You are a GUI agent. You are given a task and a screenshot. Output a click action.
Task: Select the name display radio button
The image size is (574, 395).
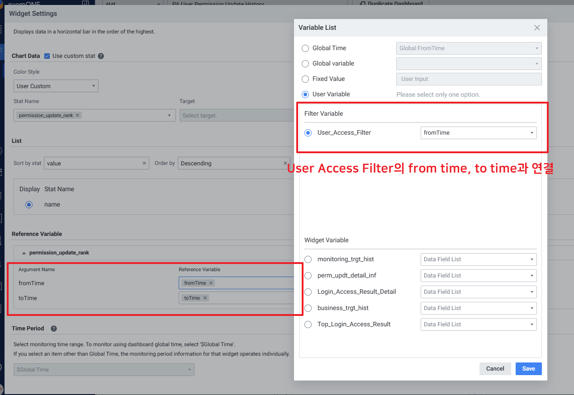(29, 205)
